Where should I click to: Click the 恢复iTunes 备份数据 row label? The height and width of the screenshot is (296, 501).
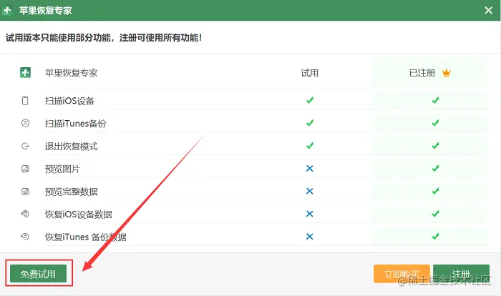click(86, 237)
